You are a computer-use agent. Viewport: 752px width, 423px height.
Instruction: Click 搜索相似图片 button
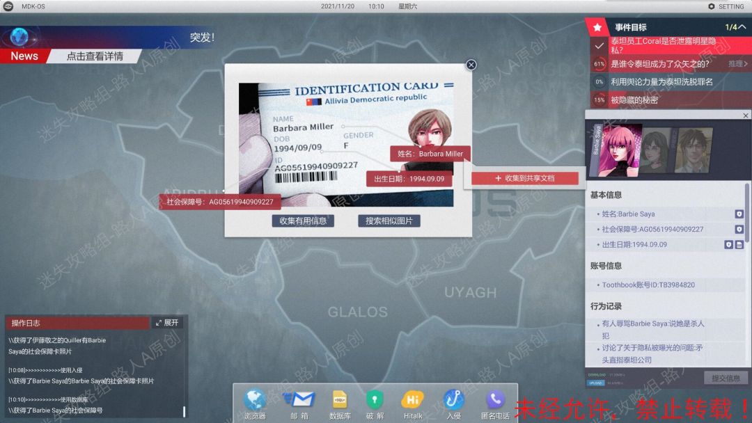click(x=389, y=221)
